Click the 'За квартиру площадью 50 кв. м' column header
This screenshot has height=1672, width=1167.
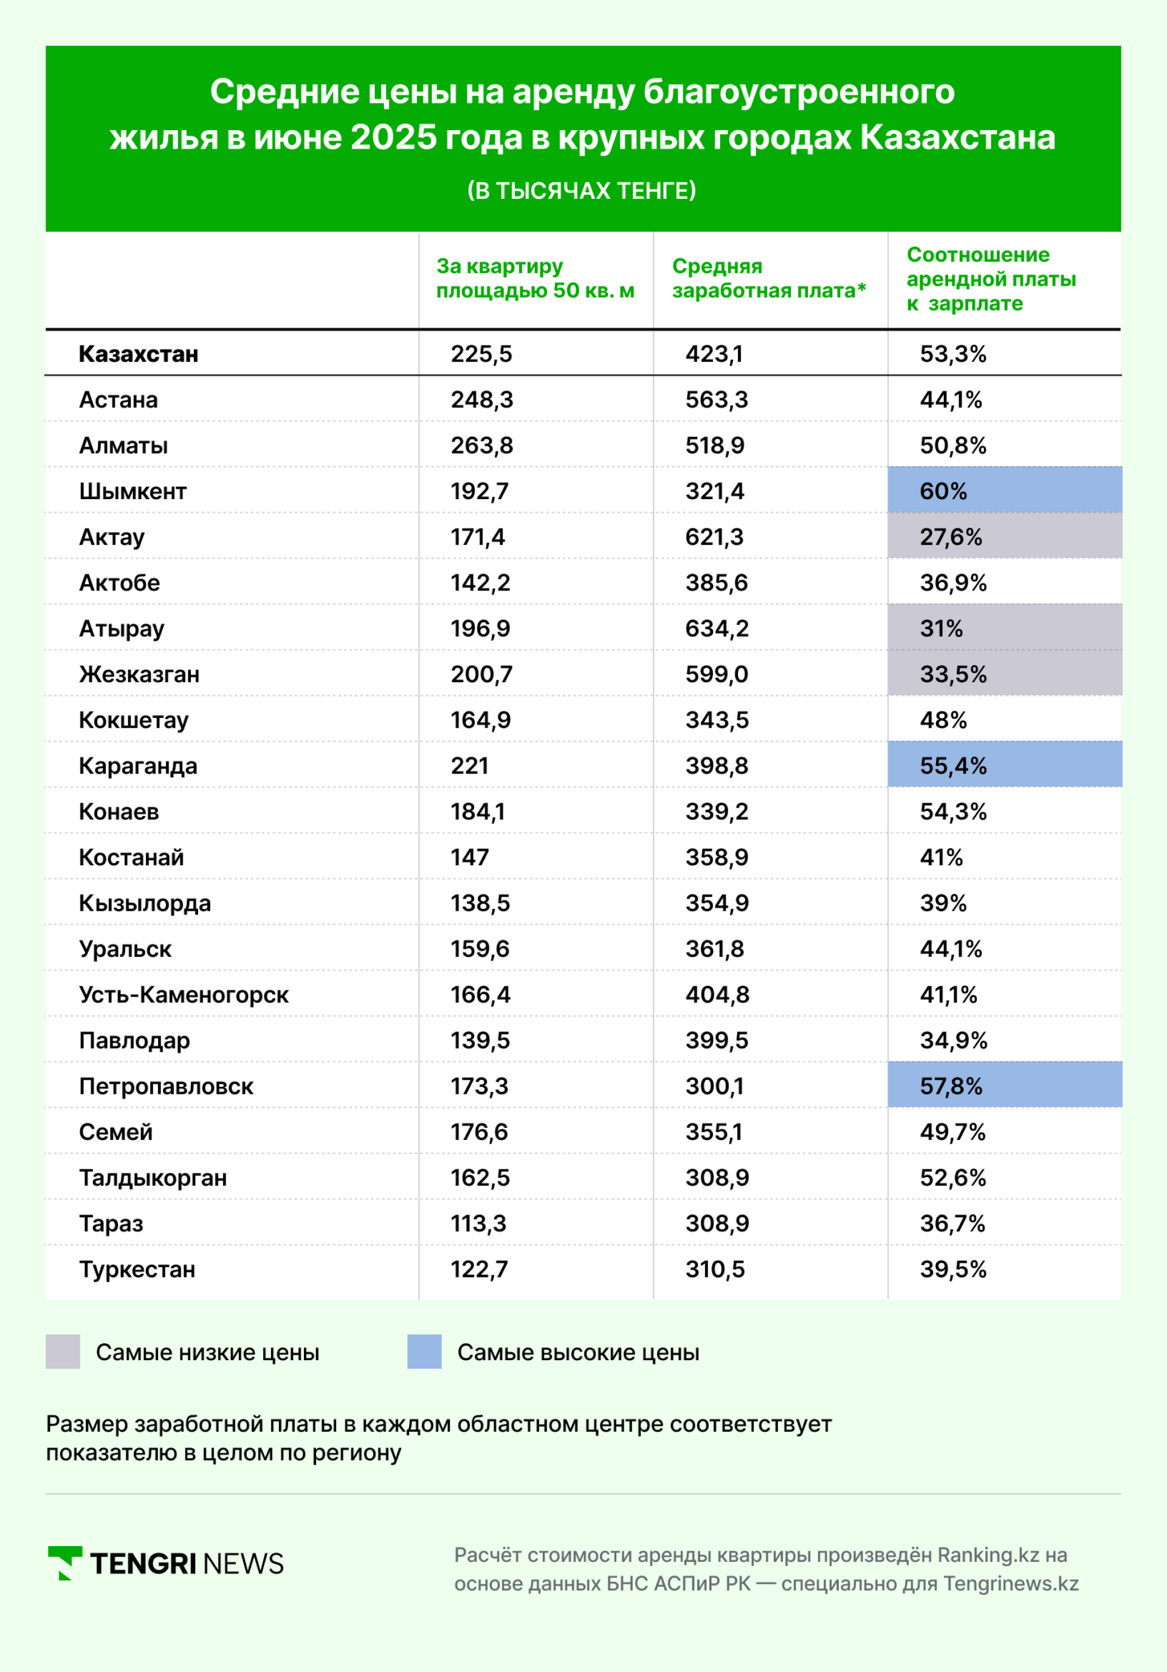pyautogui.click(x=535, y=278)
